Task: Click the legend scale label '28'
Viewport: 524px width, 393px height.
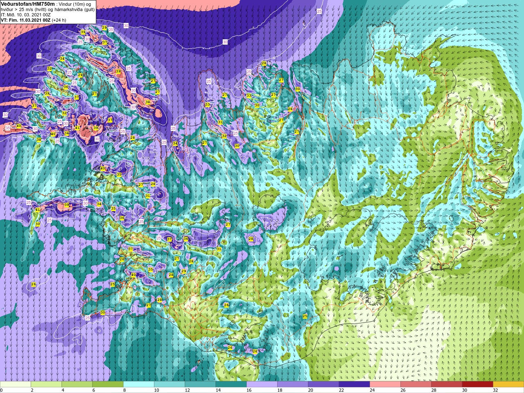Action: click(434, 390)
